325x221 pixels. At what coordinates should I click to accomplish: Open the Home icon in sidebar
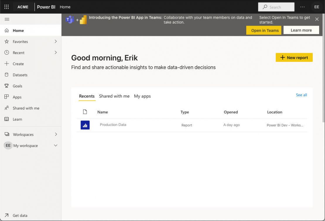pos(6,30)
